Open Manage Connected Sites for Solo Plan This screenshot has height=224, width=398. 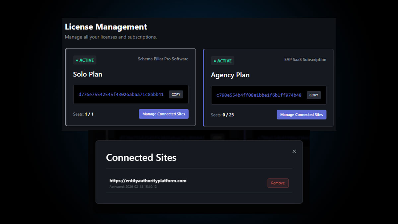point(164,114)
